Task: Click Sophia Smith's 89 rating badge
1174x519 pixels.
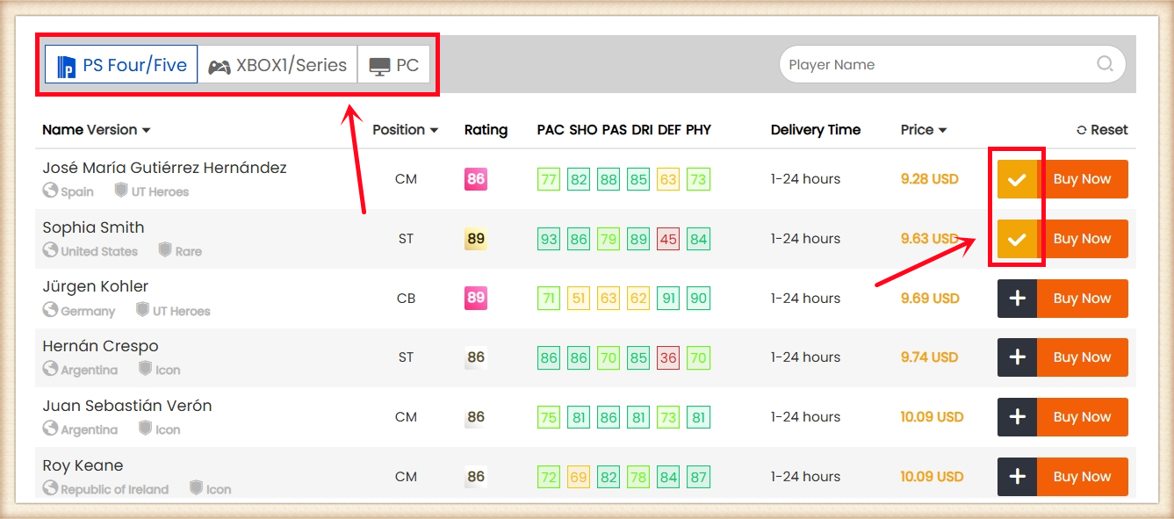Action: [x=475, y=239]
